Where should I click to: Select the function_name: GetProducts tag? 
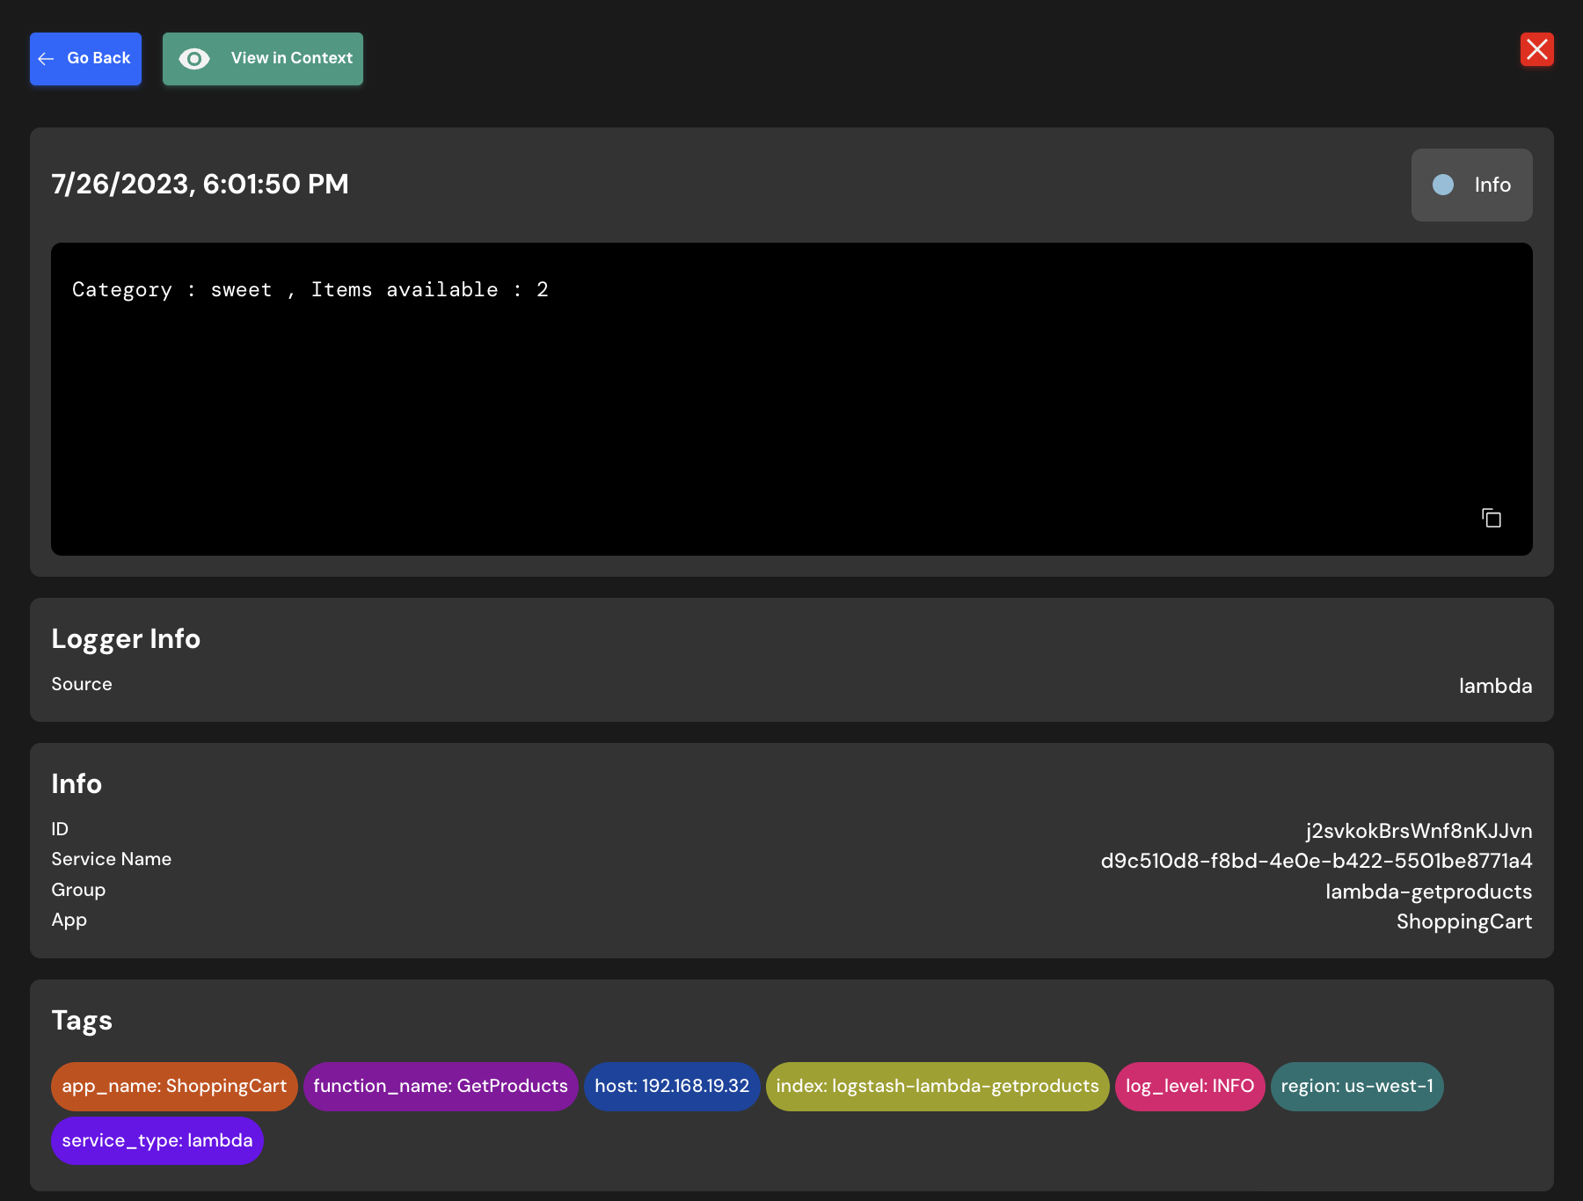click(x=441, y=1087)
